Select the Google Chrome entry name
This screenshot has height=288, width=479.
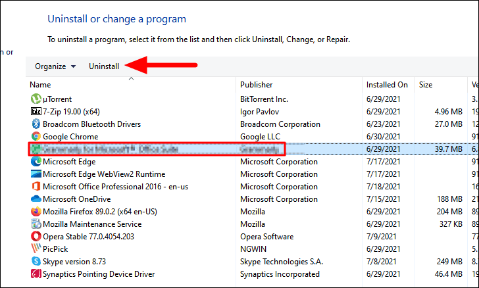(70, 137)
